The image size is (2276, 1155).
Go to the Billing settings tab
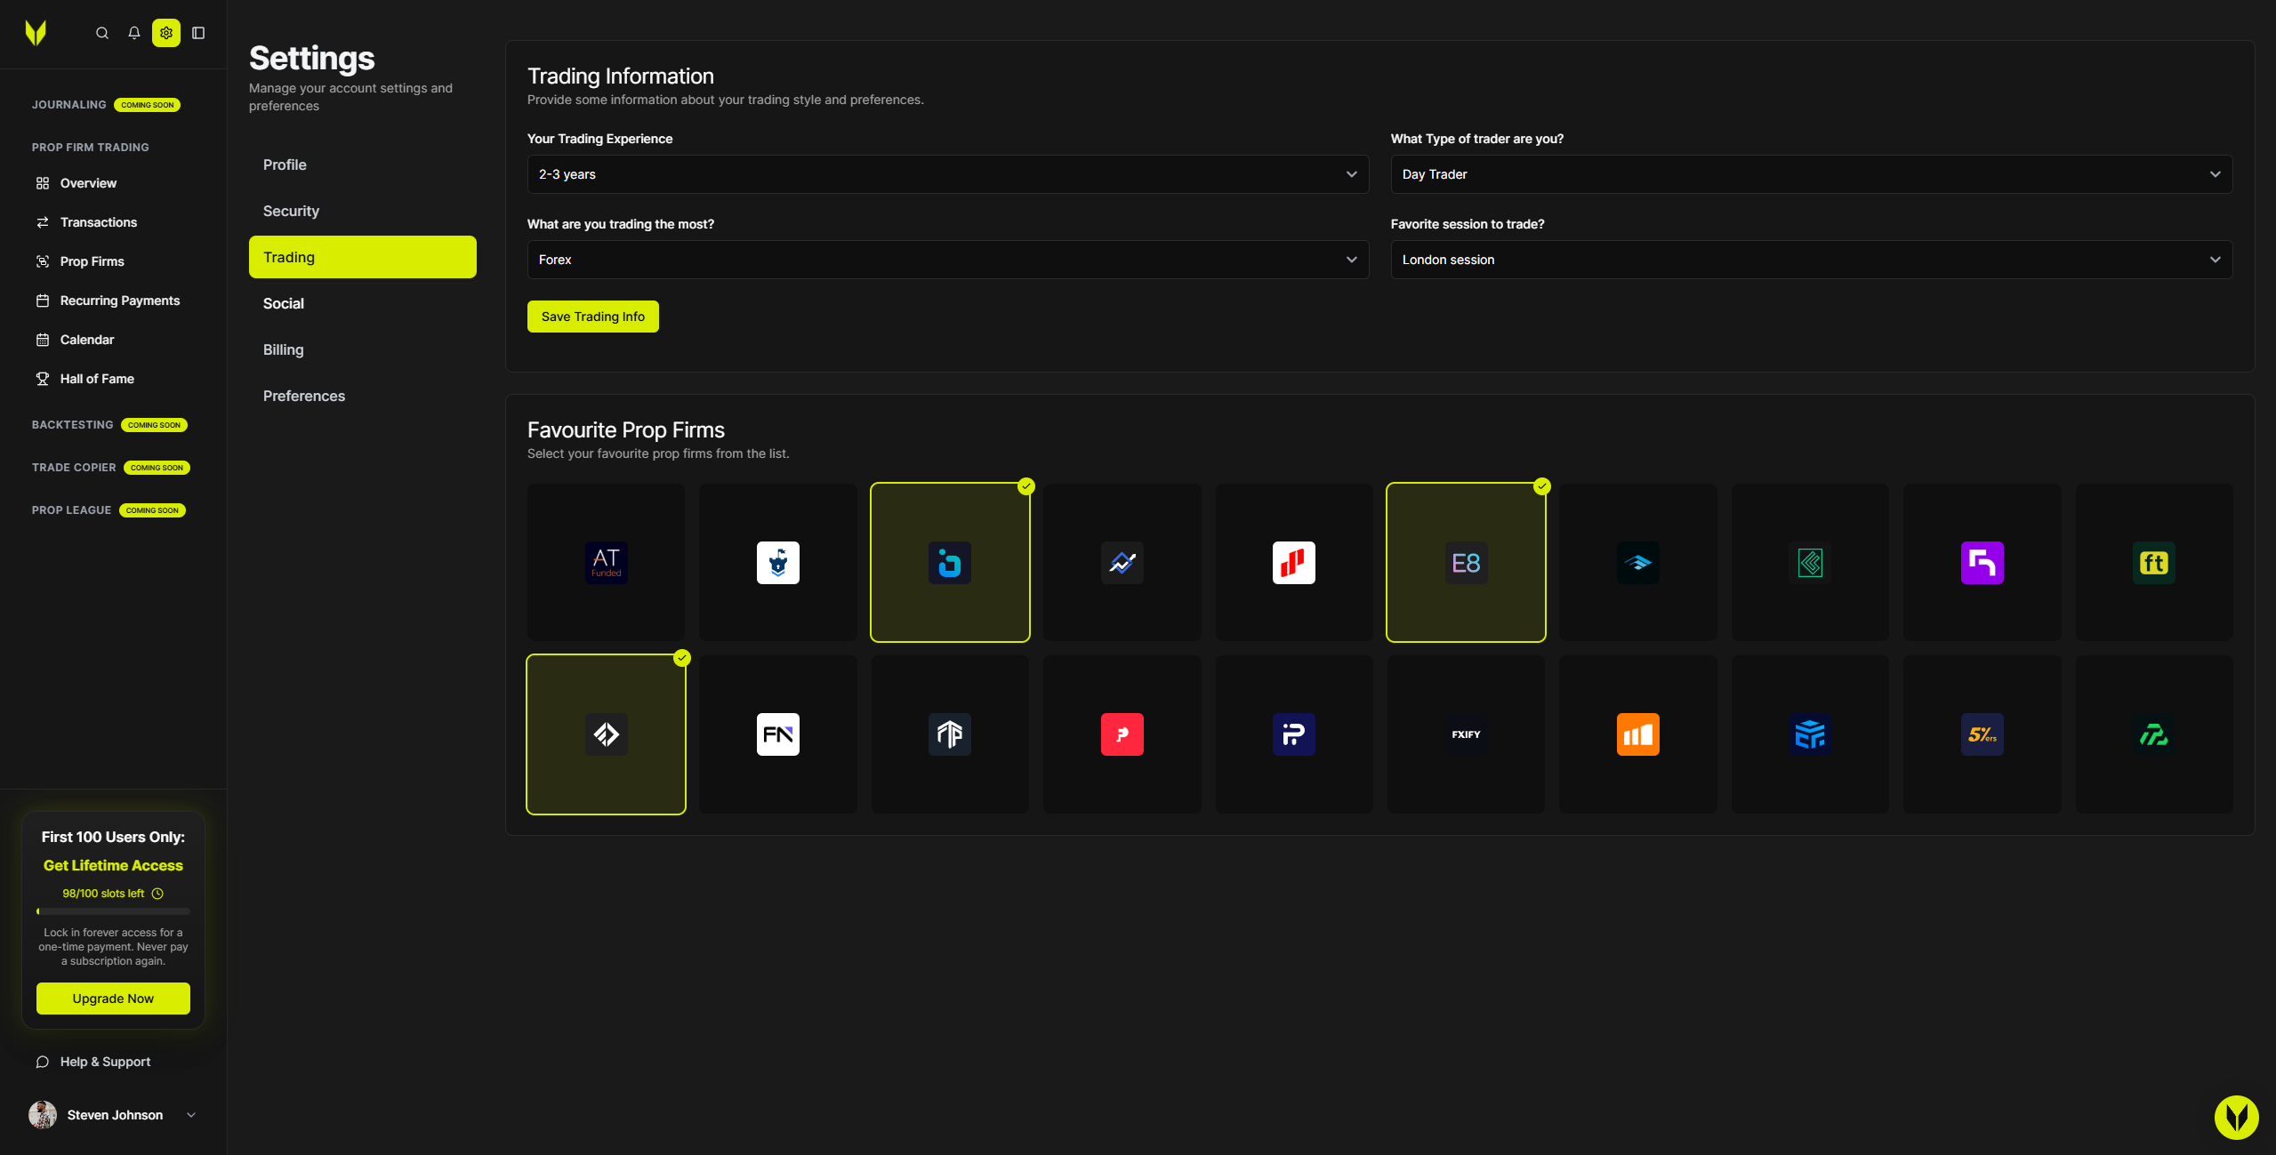point(363,349)
